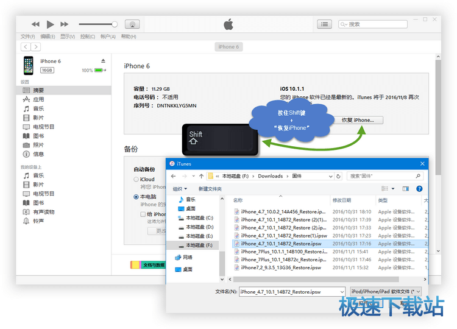Open the 显示(V) menu

tap(67, 37)
